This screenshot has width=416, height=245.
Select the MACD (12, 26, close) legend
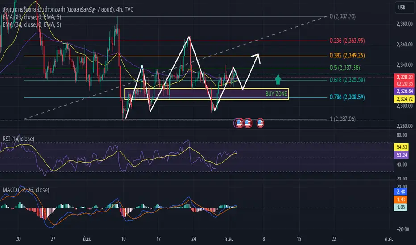26,190
